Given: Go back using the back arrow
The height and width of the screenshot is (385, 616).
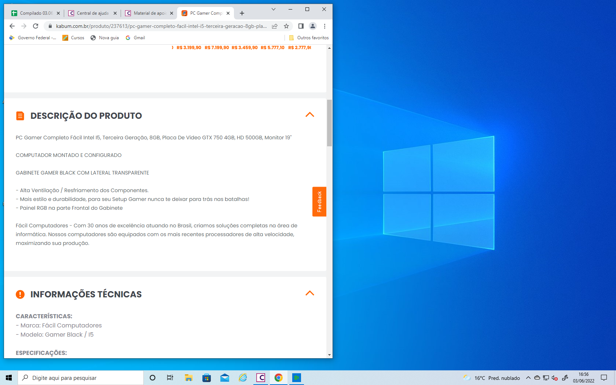Looking at the screenshot, I should 12,26.
